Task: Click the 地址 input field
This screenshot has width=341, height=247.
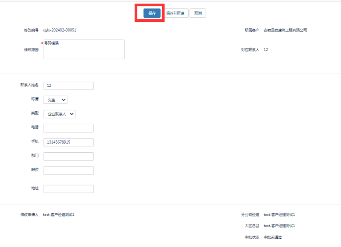Action: [68, 189]
